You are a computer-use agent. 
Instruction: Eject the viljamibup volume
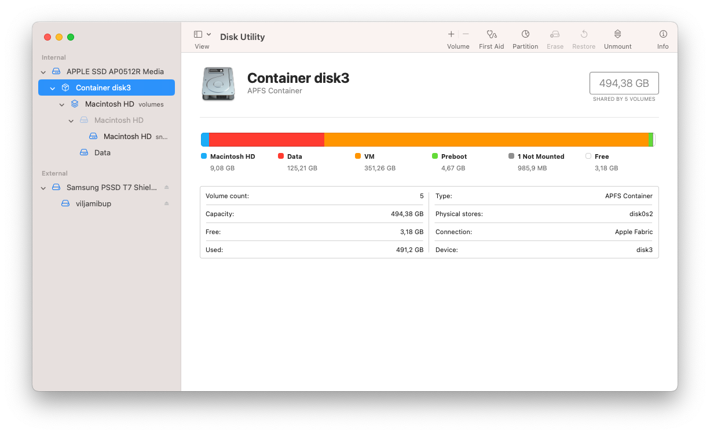pos(167,203)
